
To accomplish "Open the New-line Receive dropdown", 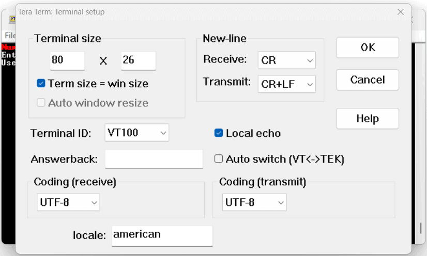I will point(286,60).
